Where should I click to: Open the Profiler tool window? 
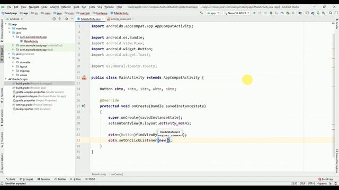click(60, 179)
